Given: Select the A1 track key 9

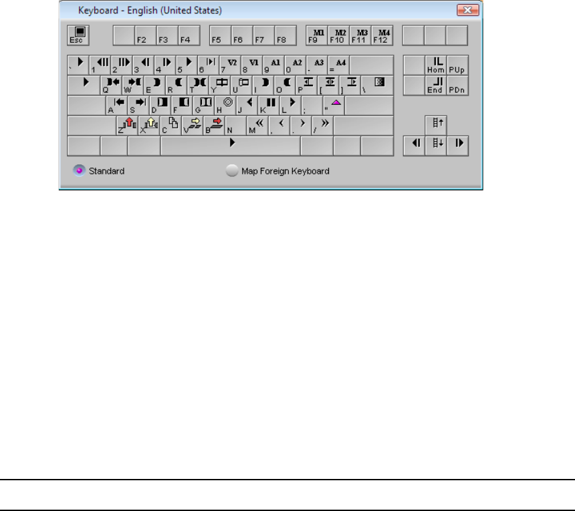Looking at the screenshot, I should (x=273, y=65).
